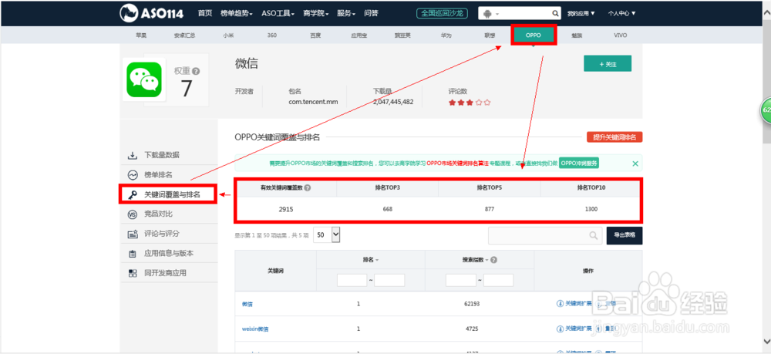
Task: Click the OPPO冲榜服务 button
Action: pos(579,164)
